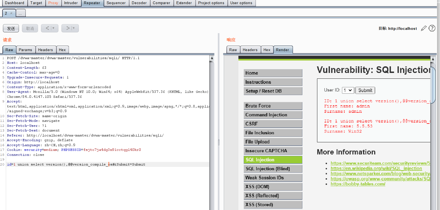Open the User ID dropdown
Image resolution: width=440 pixels, height=210 pixels.
[x=348, y=90]
